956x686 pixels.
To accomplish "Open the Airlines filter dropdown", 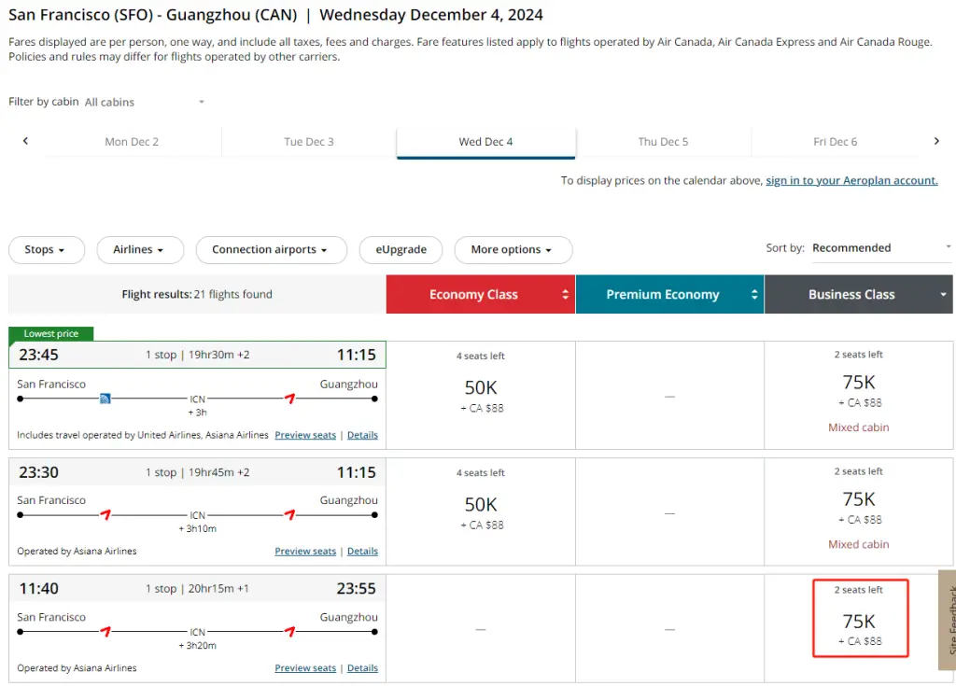I will tap(138, 250).
